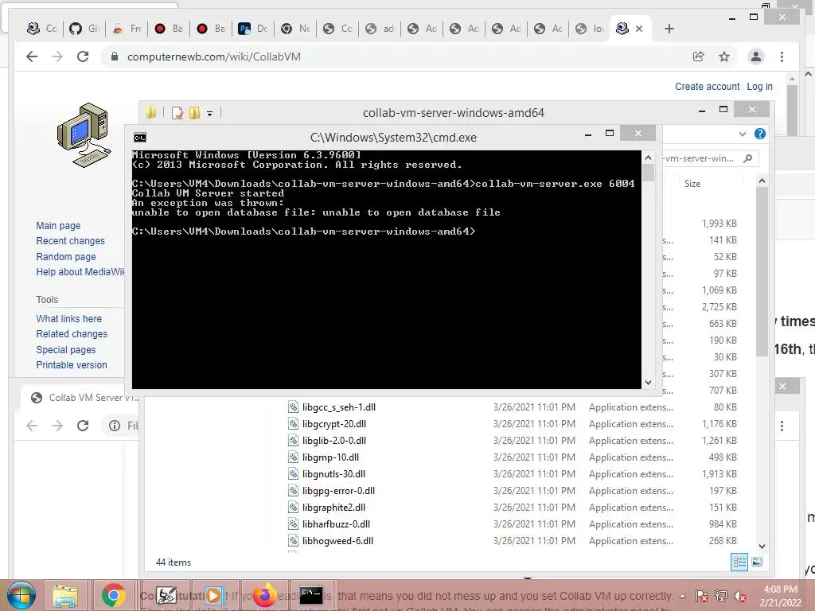Click the Explorer search box
This screenshot has width=815, height=611.
click(x=711, y=158)
